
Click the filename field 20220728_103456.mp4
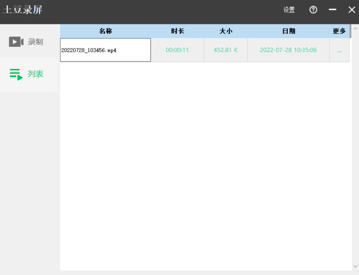click(106, 50)
